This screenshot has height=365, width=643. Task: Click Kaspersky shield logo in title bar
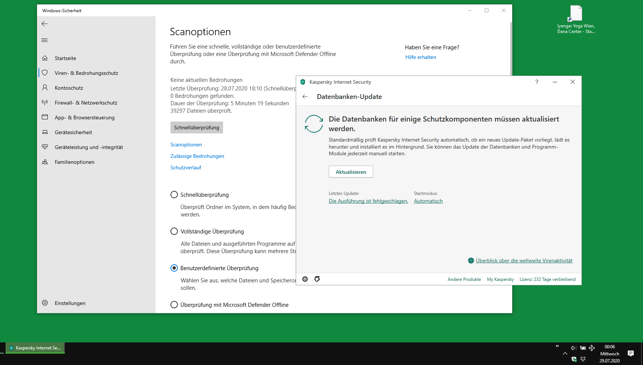[x=303, y=82]
